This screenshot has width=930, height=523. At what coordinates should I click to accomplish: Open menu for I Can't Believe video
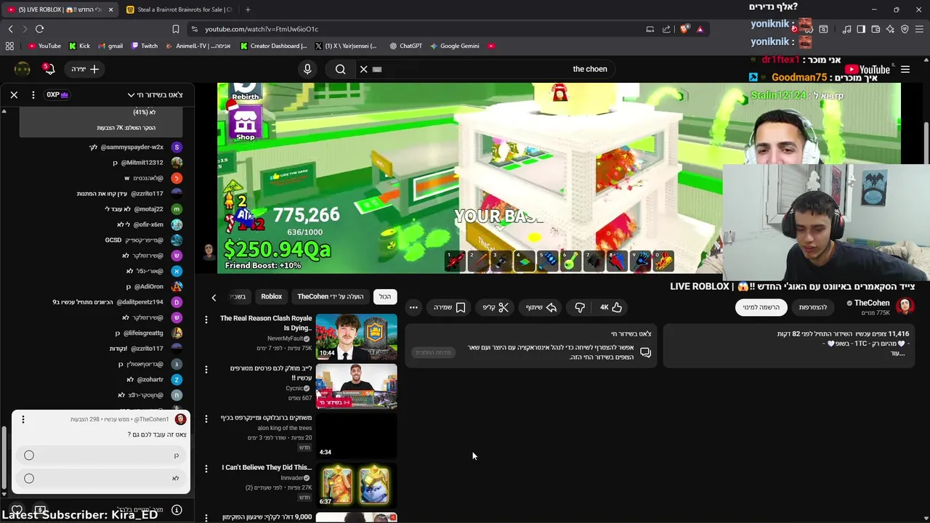click(206, 469)
